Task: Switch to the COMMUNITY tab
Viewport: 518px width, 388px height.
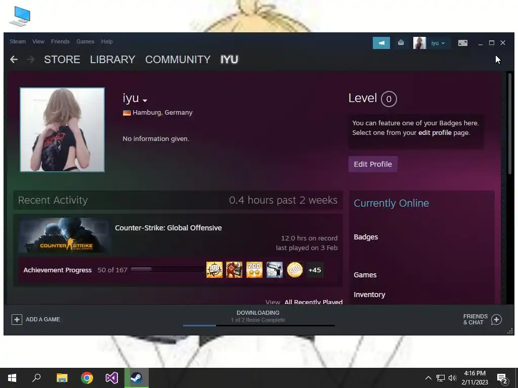Action: click(178, 60)
